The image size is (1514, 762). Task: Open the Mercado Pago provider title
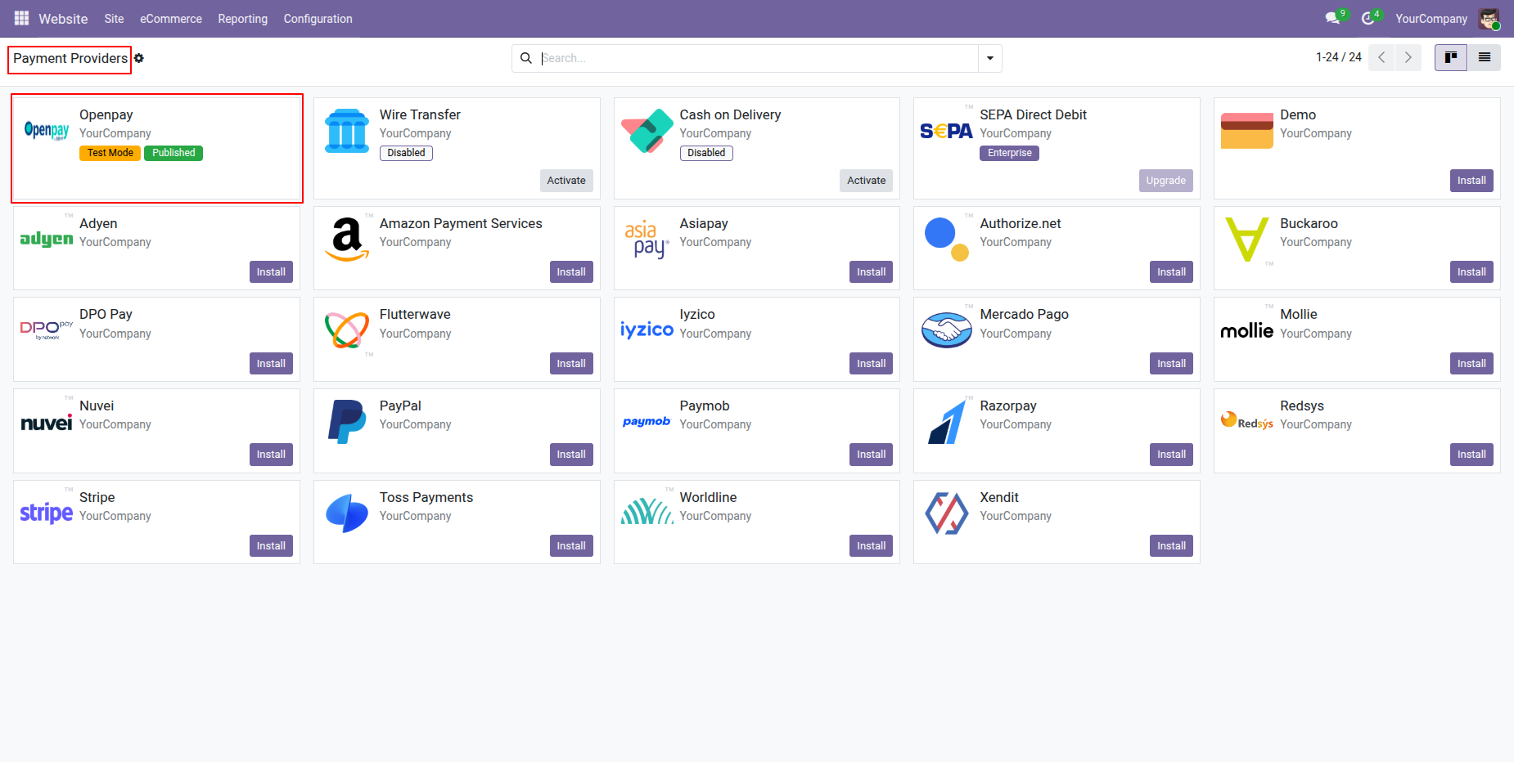pos(1024,315)
